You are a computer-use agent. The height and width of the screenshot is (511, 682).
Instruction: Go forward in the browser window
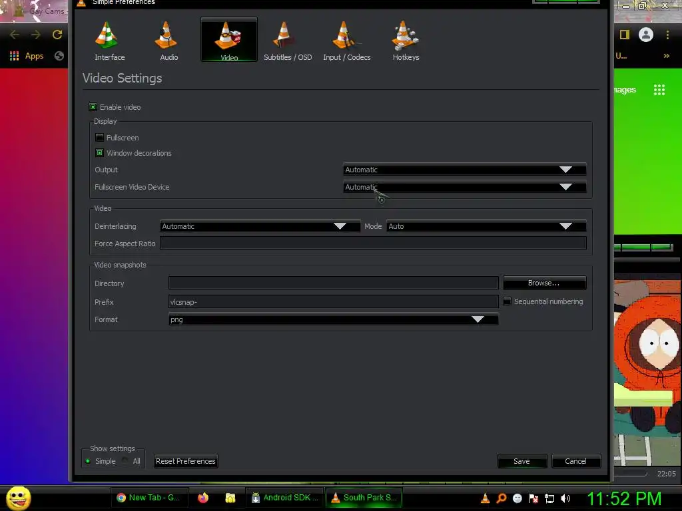pos(36,35)
